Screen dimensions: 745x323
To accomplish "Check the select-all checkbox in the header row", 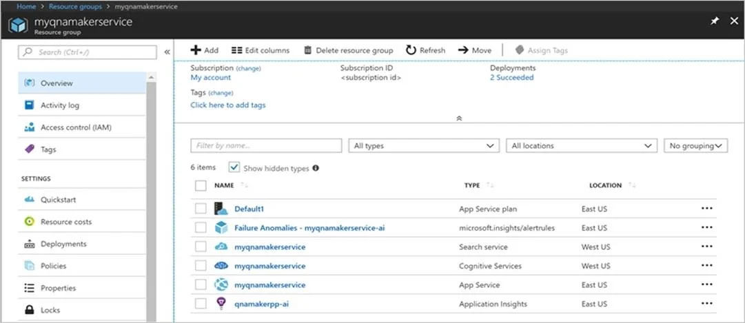I will coord(201,186).
